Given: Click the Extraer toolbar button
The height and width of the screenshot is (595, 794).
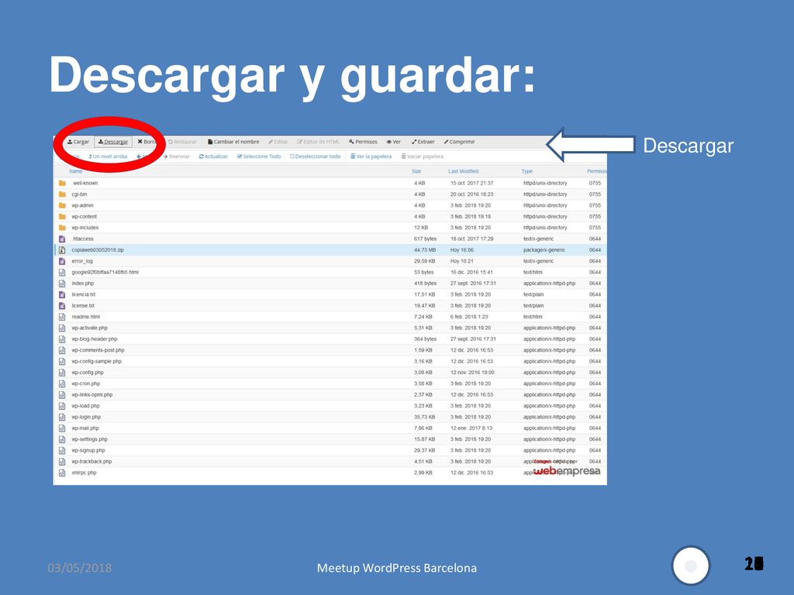Looking at the screenshot, I should pos(423,143).
